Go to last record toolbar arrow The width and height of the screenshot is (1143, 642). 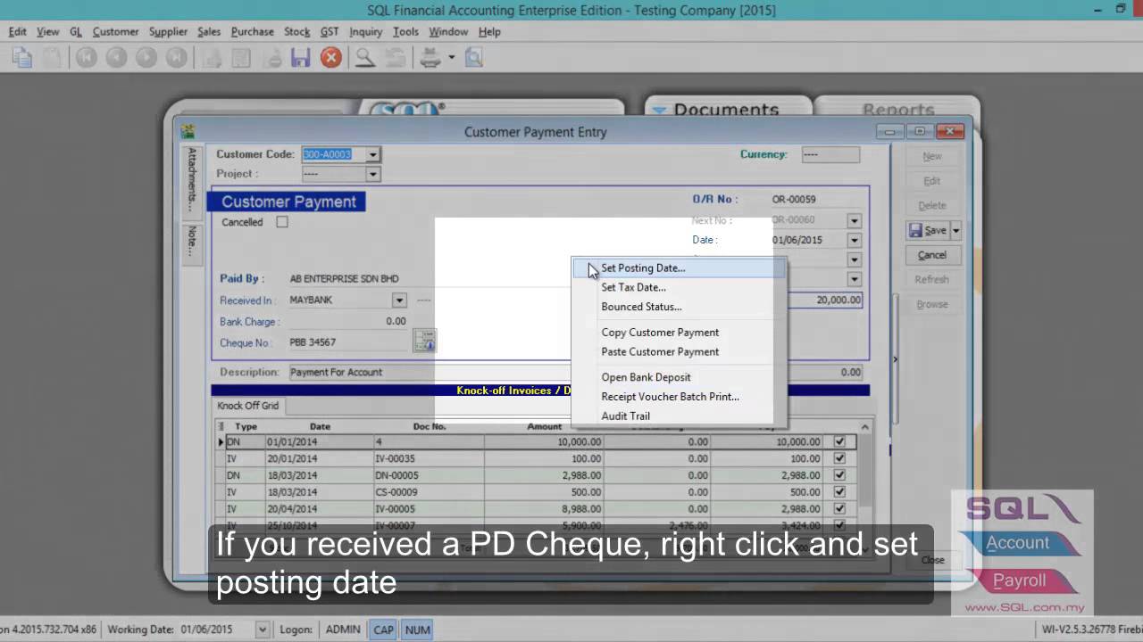177,58
